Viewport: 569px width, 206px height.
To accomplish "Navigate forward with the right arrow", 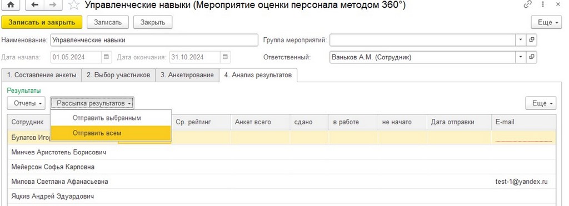I will point(53,4).
